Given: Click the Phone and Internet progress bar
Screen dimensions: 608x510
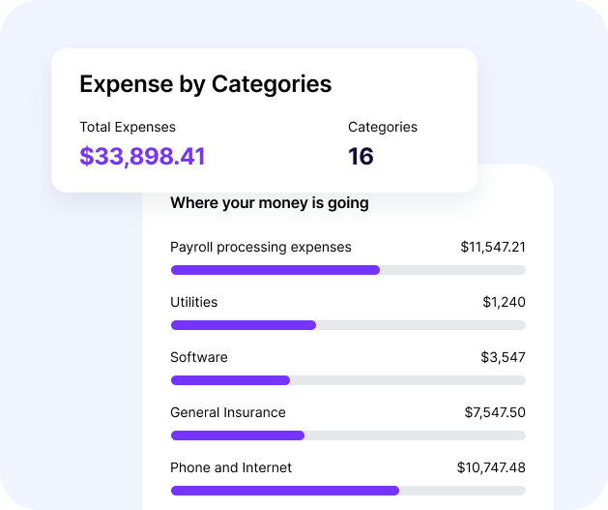Looking at the screenshot, I should coord(348,491).
